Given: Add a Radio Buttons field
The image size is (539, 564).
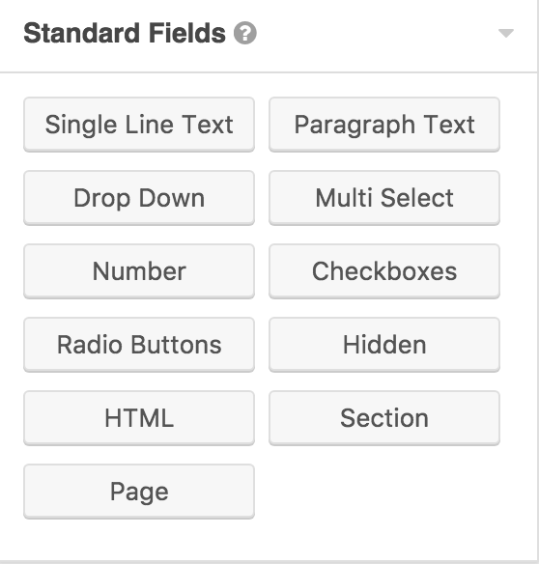Looking at the screenshot, I should (x=139, y=345).
